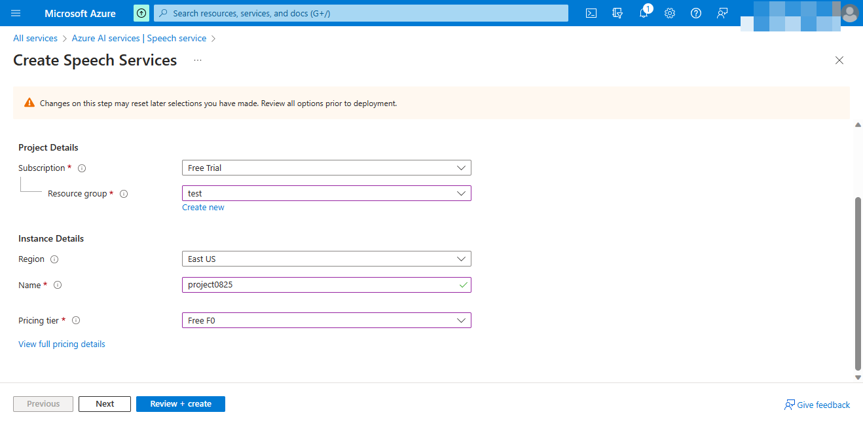
Task: Open the Settings gear in the top bar
Action: click(x=669, y=13)
